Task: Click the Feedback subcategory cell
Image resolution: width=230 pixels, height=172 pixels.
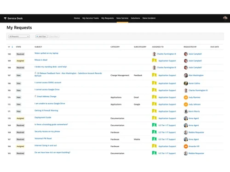Action: coord(138,75)
